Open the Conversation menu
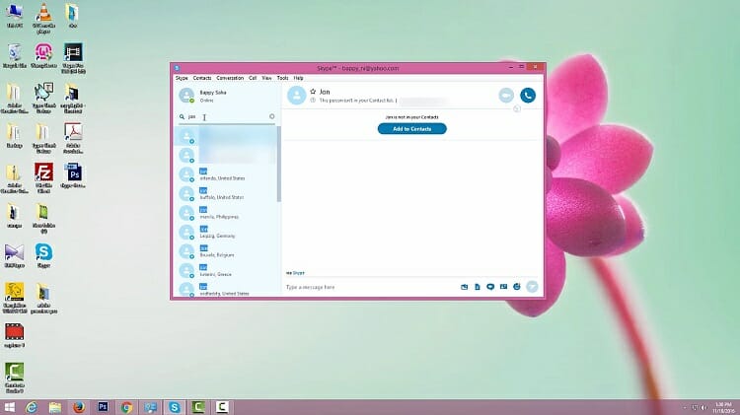The width and height of the screenshot is (740, 415). [230, 78]
